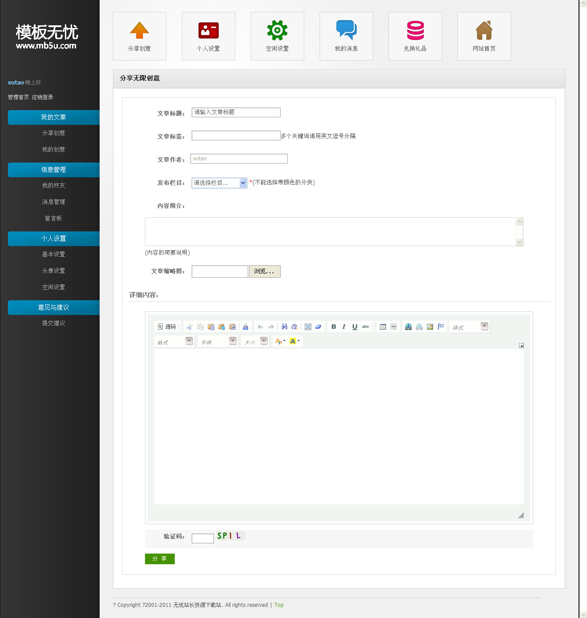This screenshot has height=618, width=587.
Task: Click the print icon in the editor
Action: click(x=245, y=327)
